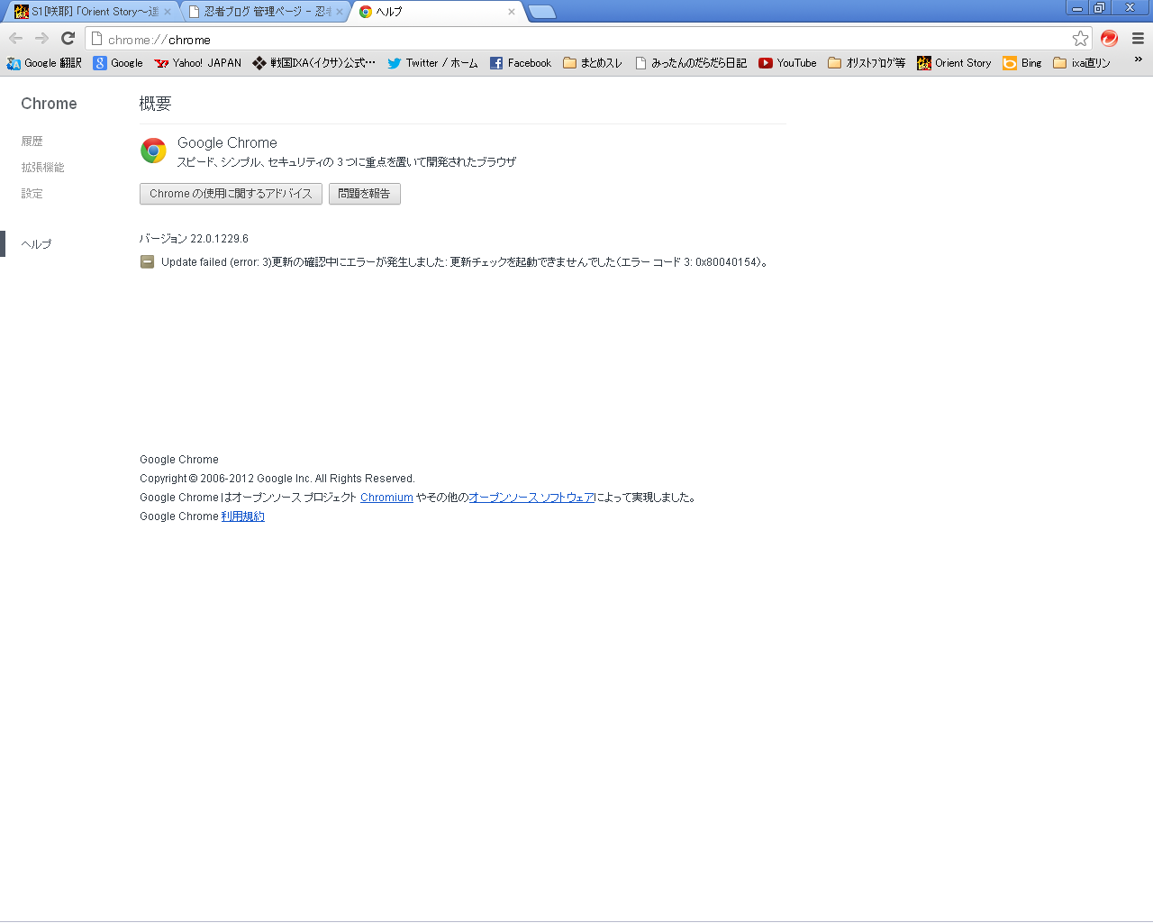Open the Google bookmark
Viewport: 1153px width, 923px height.
[x=118, y=63]
